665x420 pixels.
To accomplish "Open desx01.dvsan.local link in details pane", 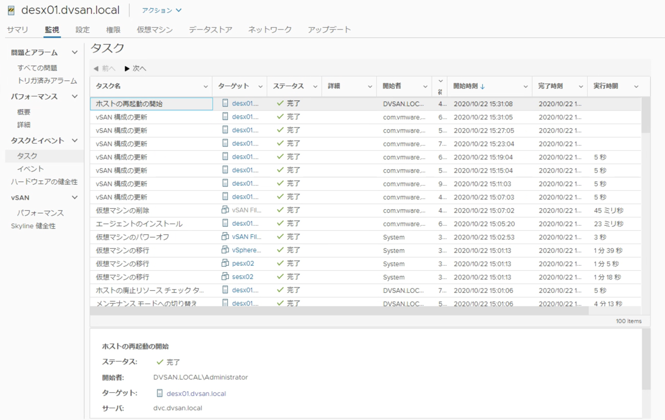I will (x=196, y=393).
